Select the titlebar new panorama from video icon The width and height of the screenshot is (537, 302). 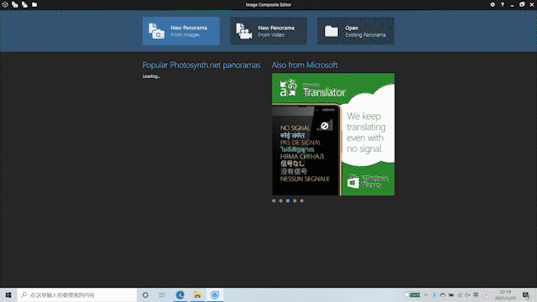(24, 4)
